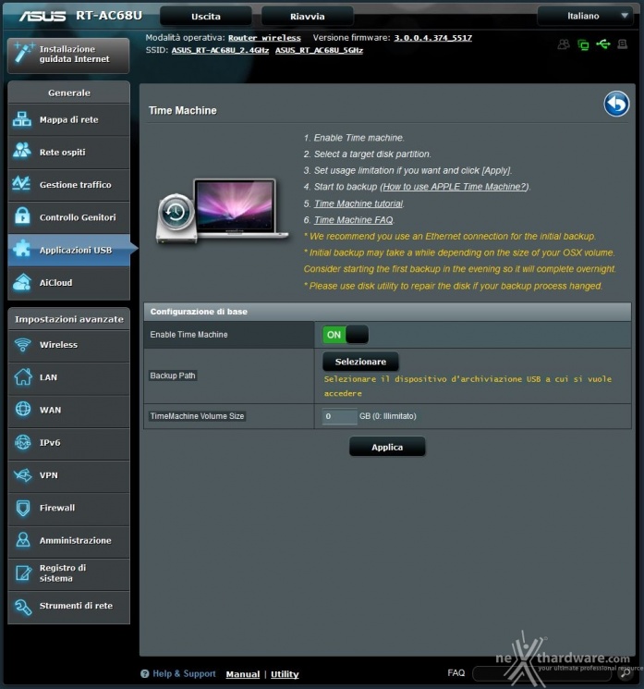Click the firmware version 3.0.0.4.374_5517 link
The height and width of the screenshot is (689, 644).
(432, 38)
